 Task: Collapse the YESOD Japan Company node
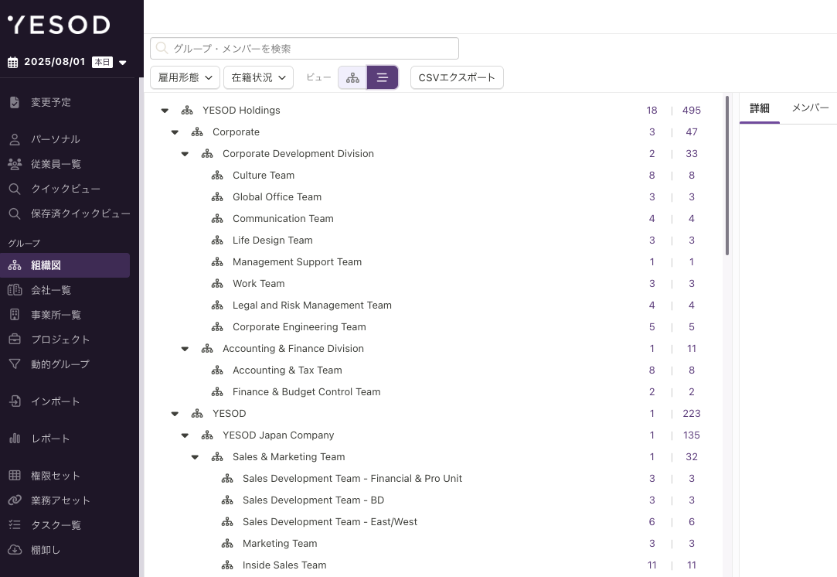click(185, 435)
